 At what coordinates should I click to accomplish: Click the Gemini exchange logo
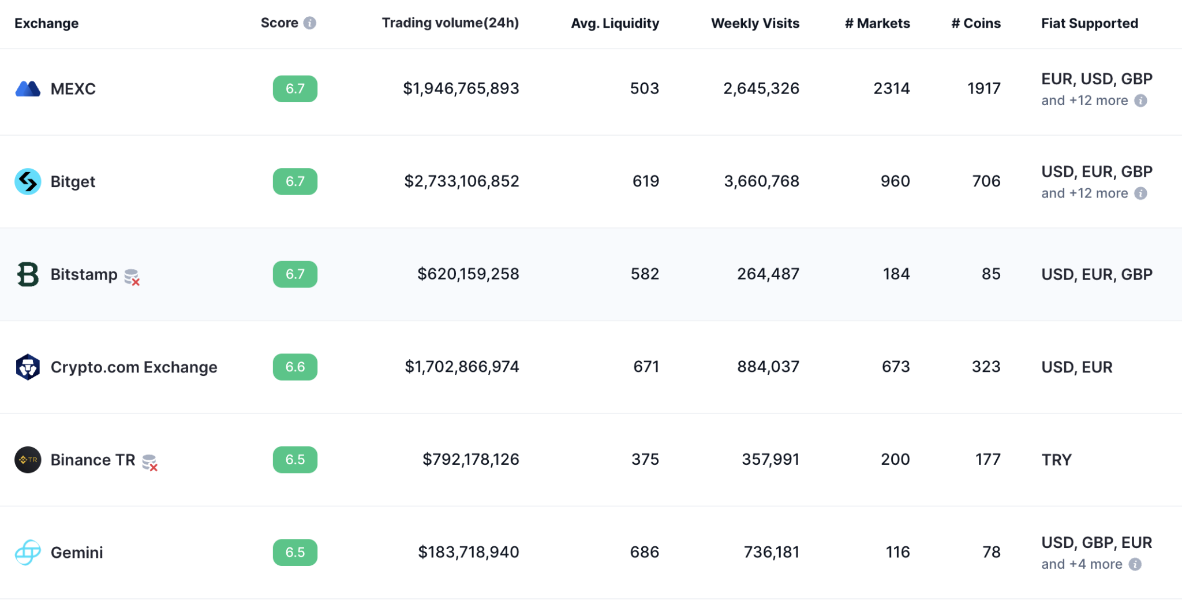click(x=28, y=553)
